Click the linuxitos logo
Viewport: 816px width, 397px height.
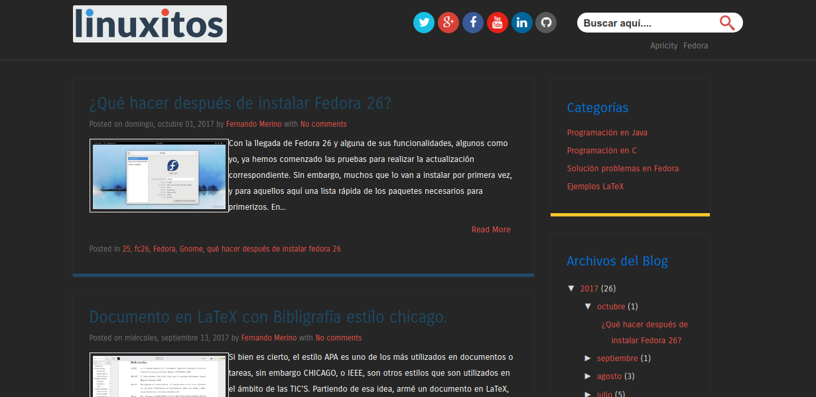pos(150,24)
